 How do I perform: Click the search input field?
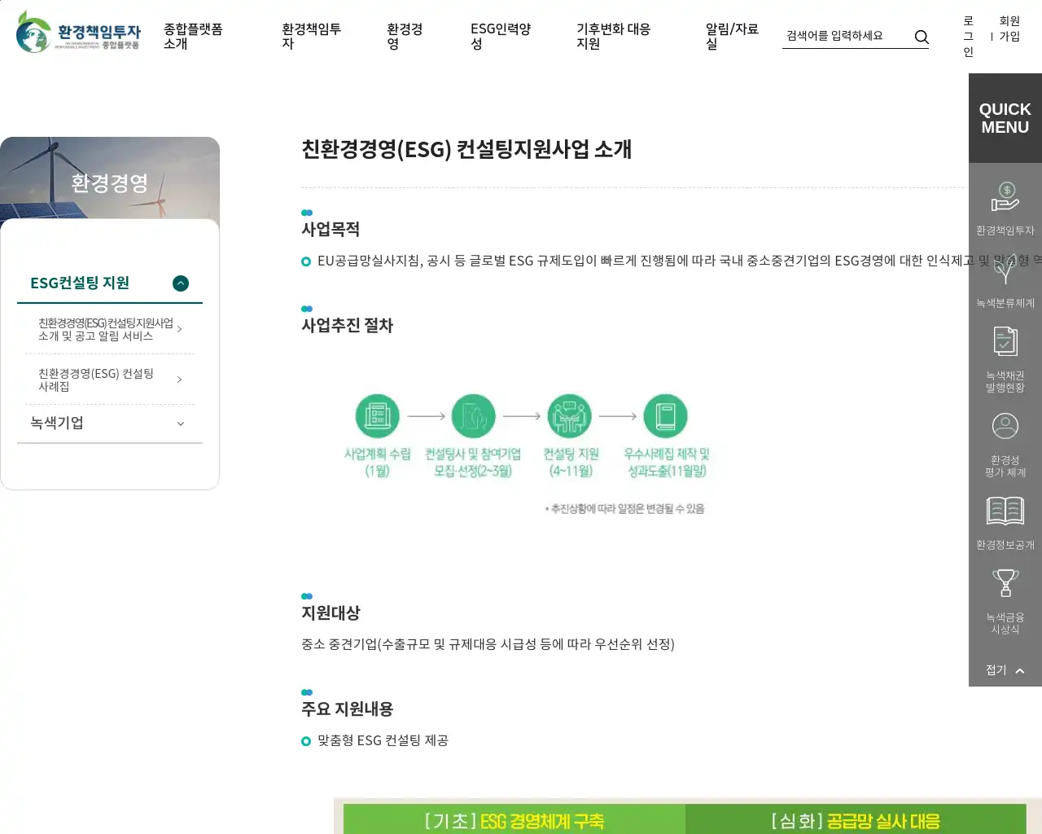(845, 36)
